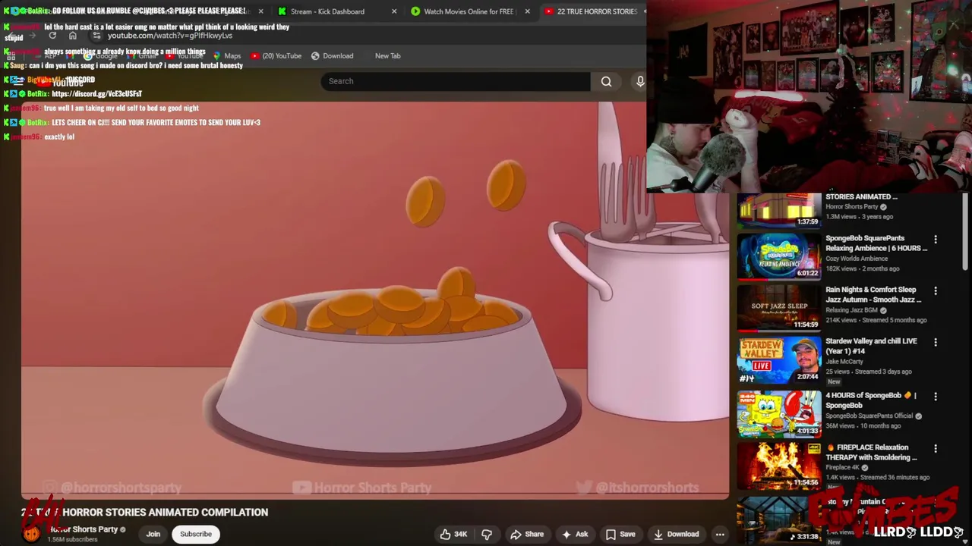Image resolution: width=972 pixels, height=546 pixels.
Task: Click SpongeBob SquarePants Official channel name
Action: pyautogui.click(x=869, y=416)
